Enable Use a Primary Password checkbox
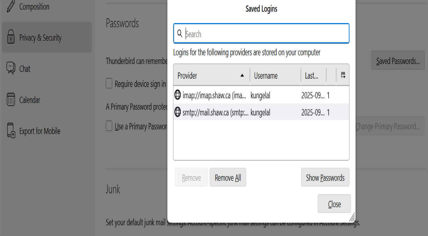 [109, 126]
